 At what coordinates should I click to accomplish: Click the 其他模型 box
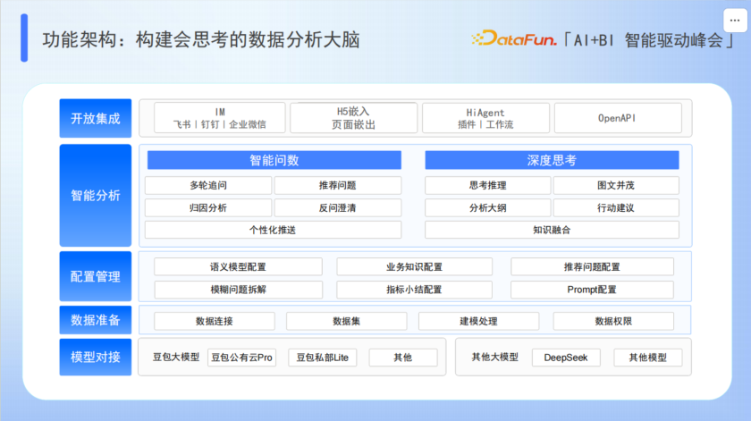coord(648,358)
